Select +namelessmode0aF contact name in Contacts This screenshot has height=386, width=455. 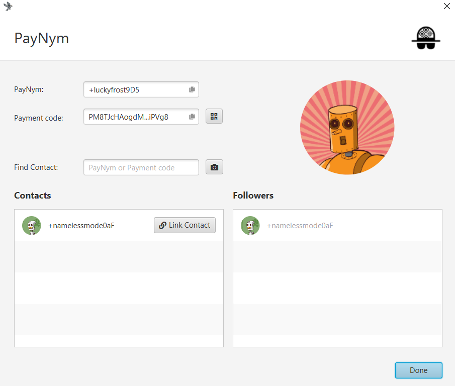81,226
